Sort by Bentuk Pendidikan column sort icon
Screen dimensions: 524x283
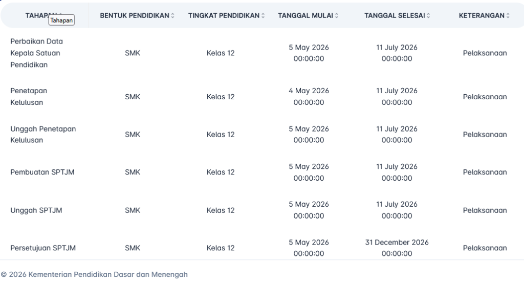[172, 16]
